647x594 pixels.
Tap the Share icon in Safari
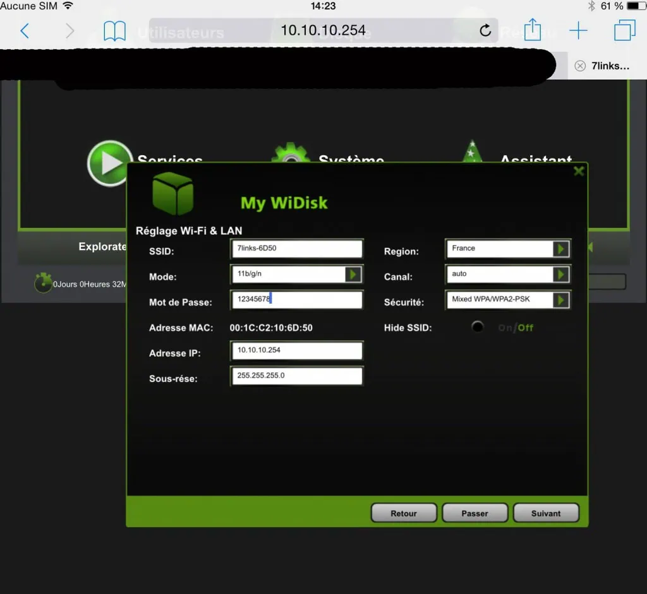tap(533, 30)
